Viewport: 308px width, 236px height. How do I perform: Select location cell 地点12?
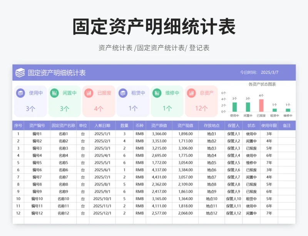click(x=211, y=213)
